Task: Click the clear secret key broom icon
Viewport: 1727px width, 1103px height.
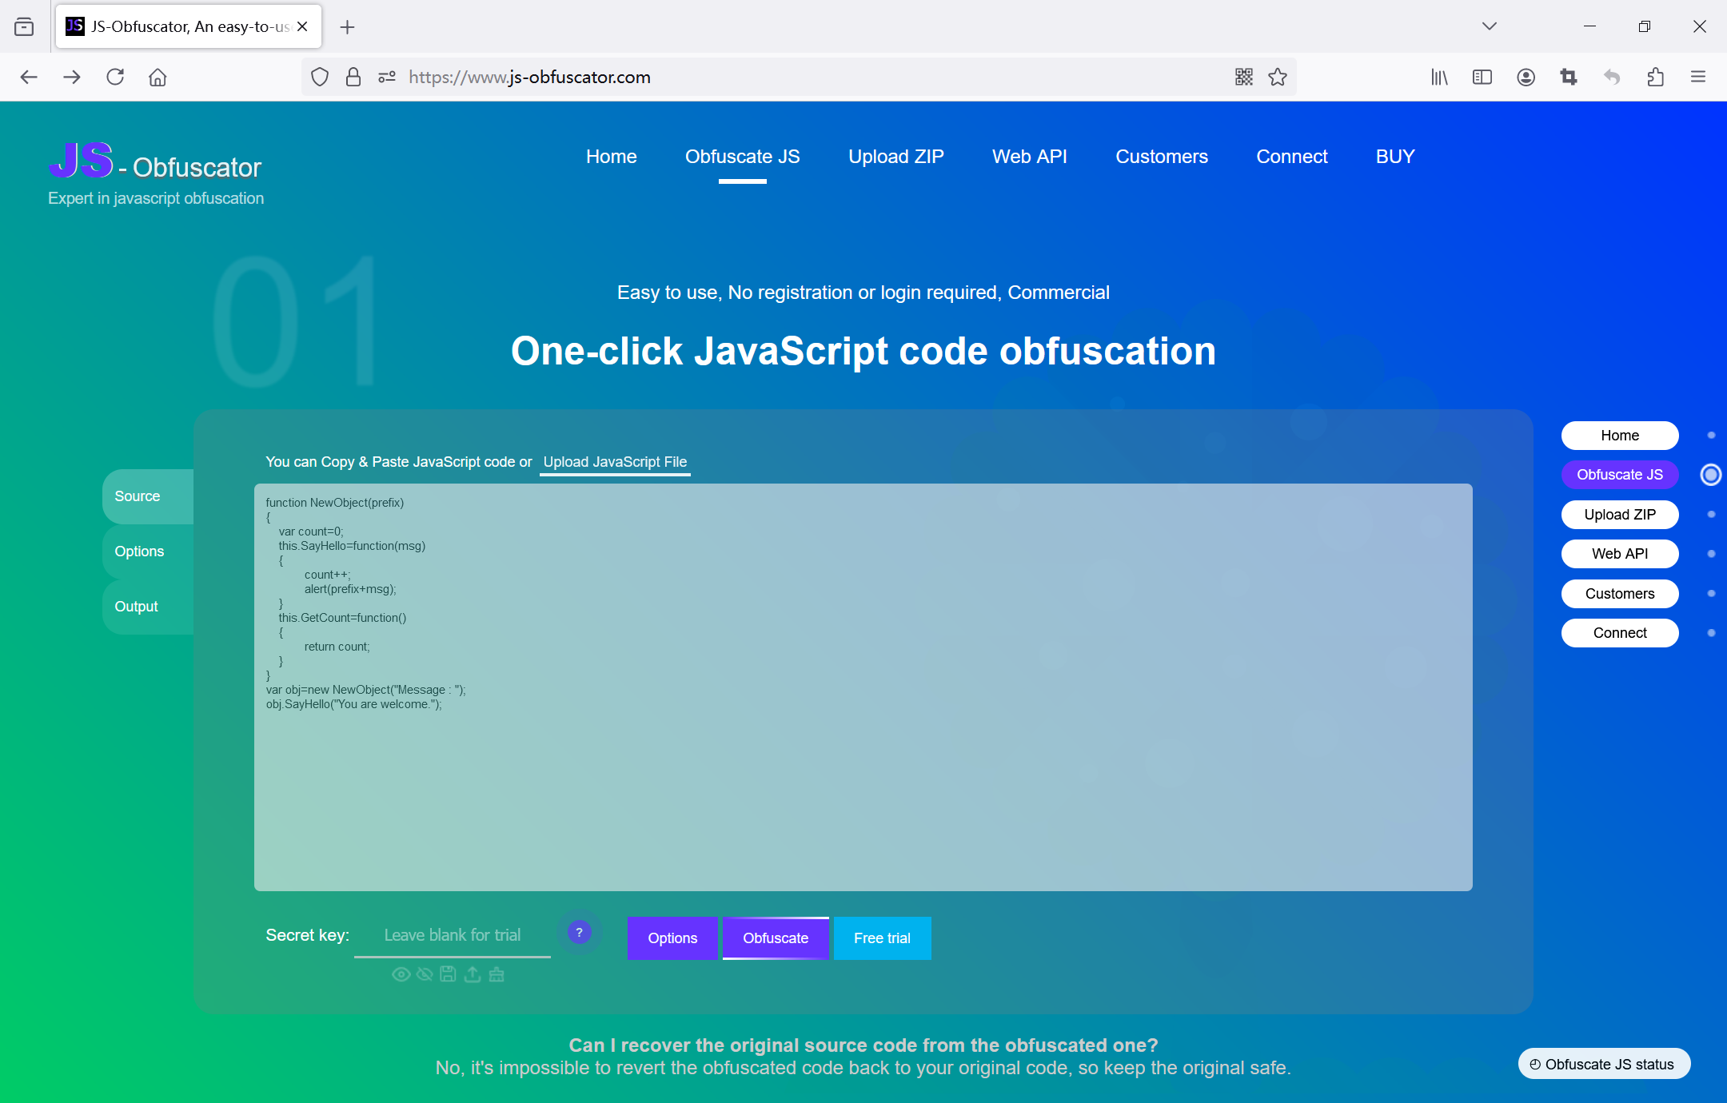Action: coord(497,974)
